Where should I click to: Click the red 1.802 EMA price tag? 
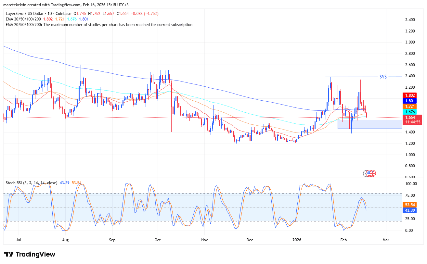point(409,95)
